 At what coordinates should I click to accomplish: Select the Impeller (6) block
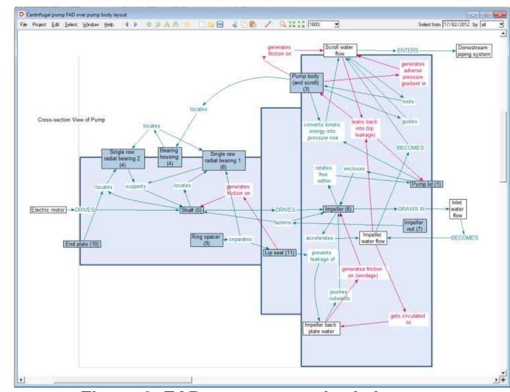[338, 209]
